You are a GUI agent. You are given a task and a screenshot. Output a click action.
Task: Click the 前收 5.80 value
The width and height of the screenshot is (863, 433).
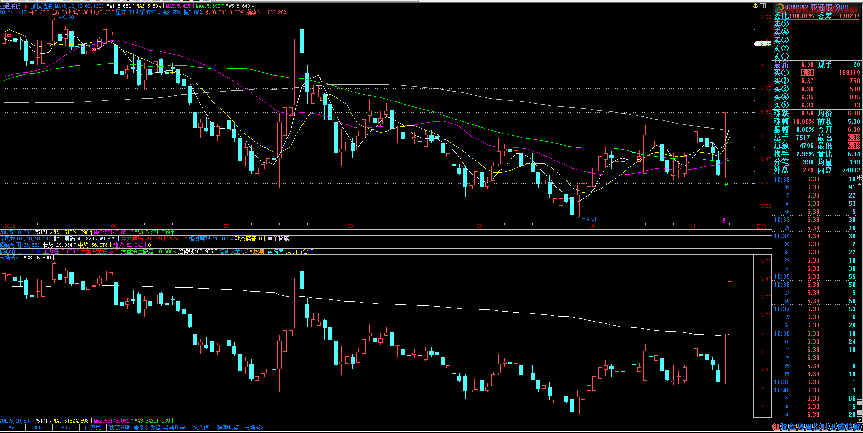pyautogui.click(x=854, y=121)
